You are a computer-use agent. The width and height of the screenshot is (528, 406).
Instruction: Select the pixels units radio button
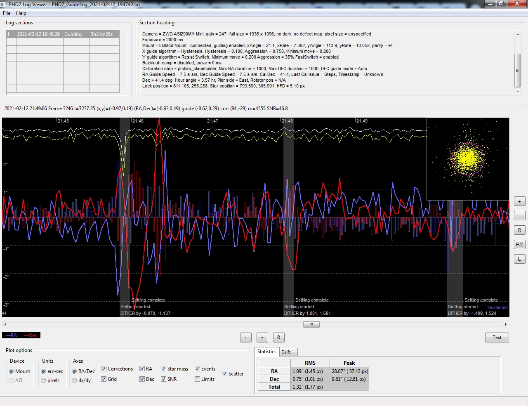click(x=43, y=380)
